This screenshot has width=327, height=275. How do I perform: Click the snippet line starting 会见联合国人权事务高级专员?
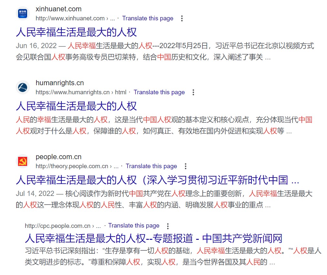tap(143, 57)
